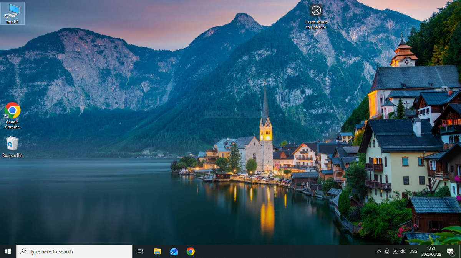Image resolution: width=461 pixels, height=258 pixels.
Task: Open the Windows Start menu
Action: [8, 251]
